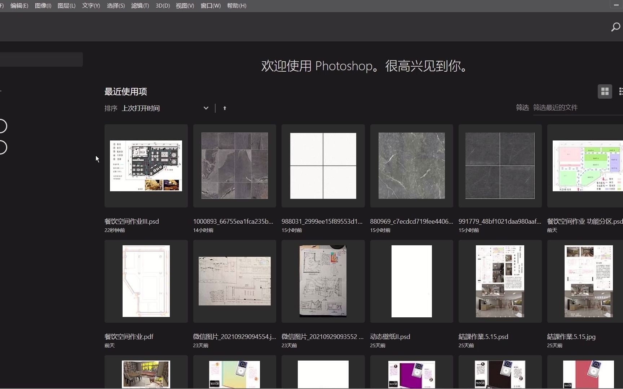This screenshot has width=623, height=389.
Task: Click the search magnifier icon
Action: [615, 27]
